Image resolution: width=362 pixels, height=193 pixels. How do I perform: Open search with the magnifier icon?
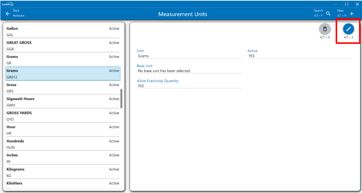pyautogui.click(x=328, y=14)
